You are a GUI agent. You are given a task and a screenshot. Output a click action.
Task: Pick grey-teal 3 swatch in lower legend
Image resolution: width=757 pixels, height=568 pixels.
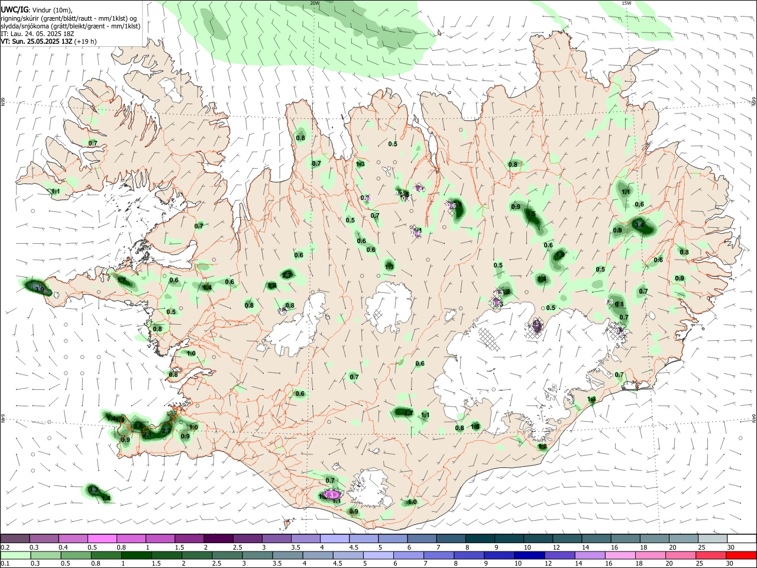257,556
